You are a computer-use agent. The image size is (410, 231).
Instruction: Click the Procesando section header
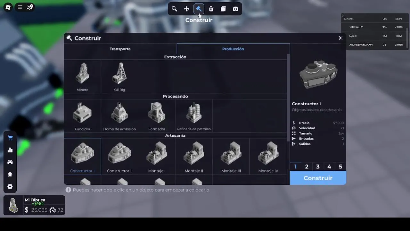(x=175, y=96)
